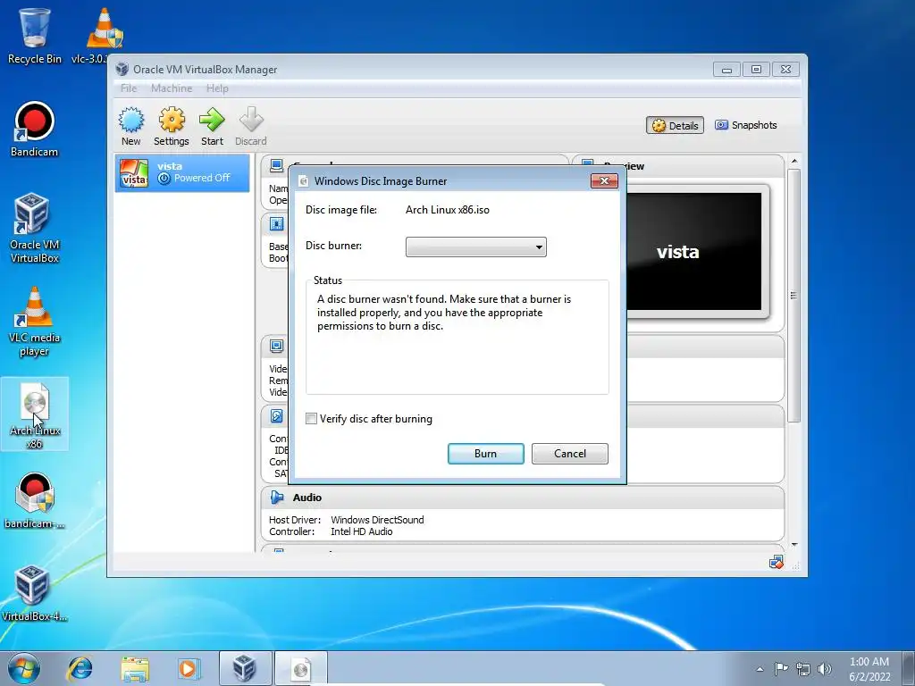The height and width of the screenshot is (686, 915).
Task: Click the Burn button
Action: (485, 454)
